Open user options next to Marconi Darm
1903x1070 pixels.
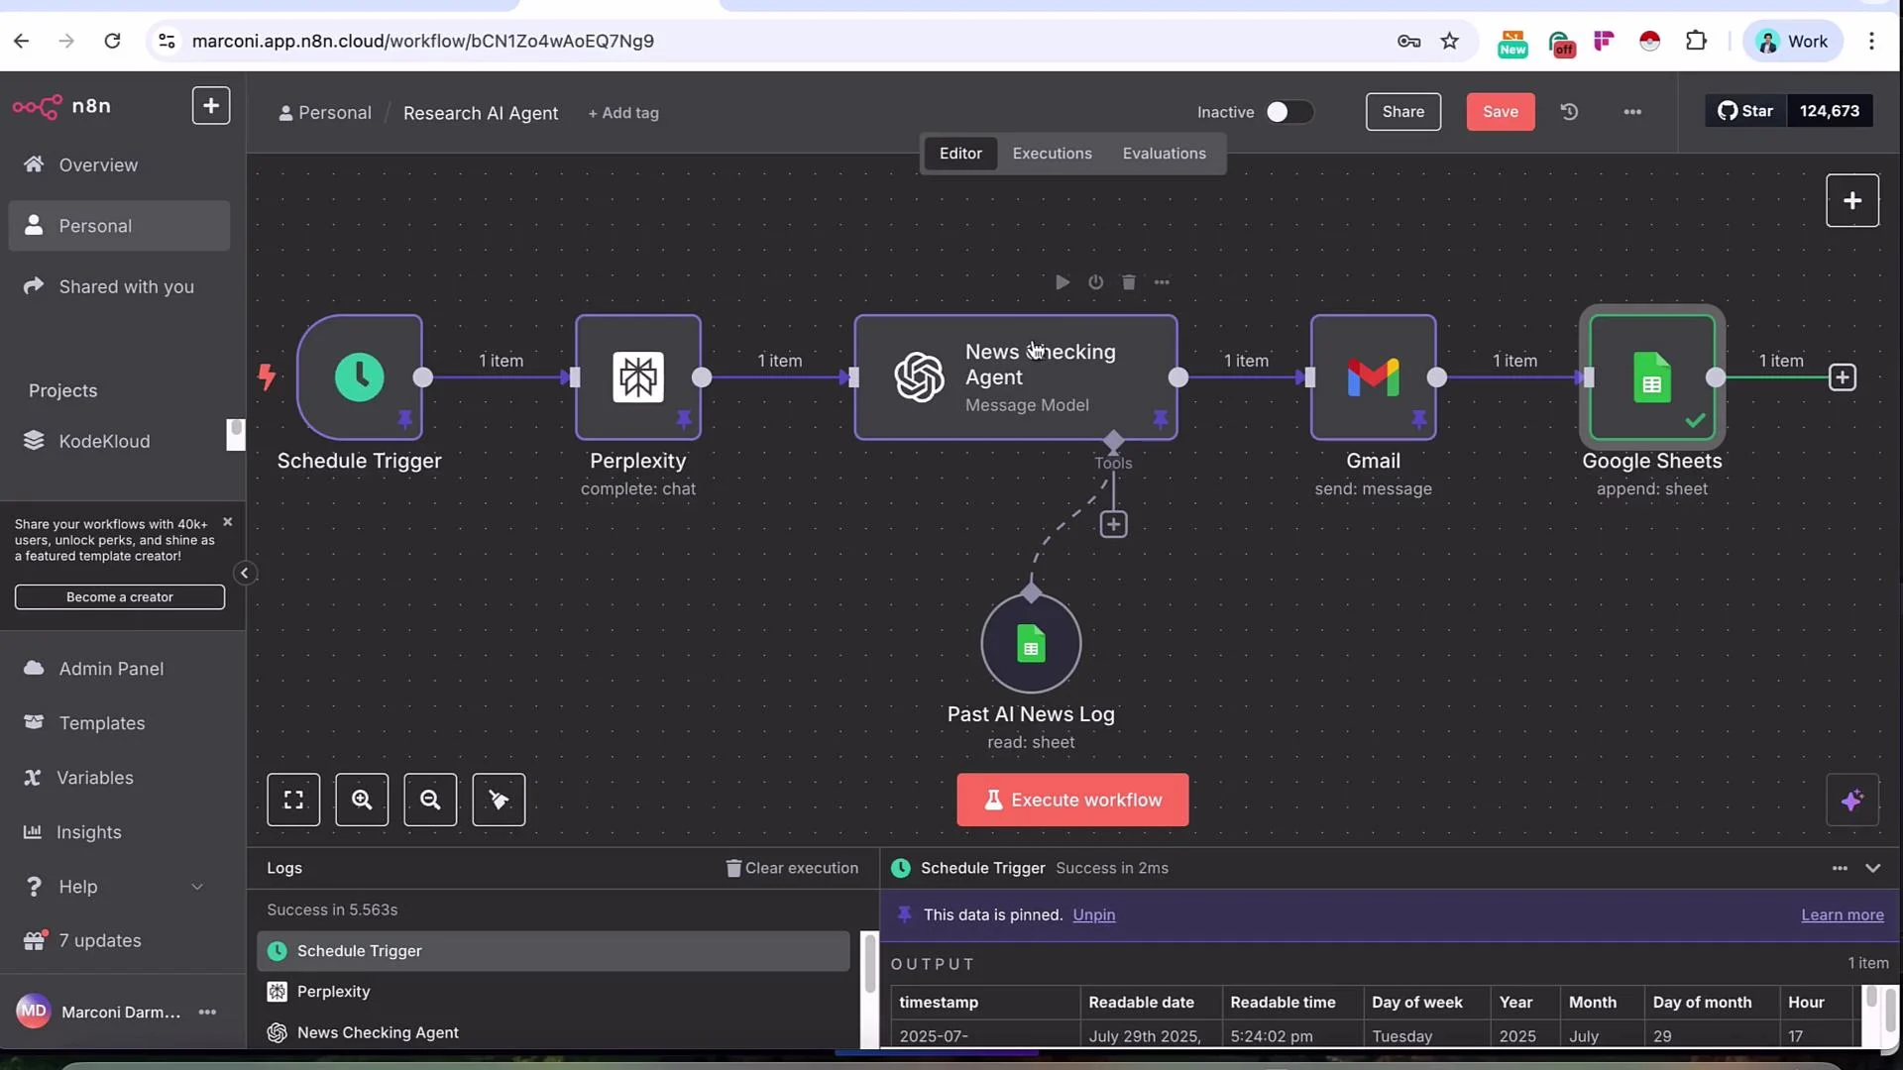[x=207, y=1012]
